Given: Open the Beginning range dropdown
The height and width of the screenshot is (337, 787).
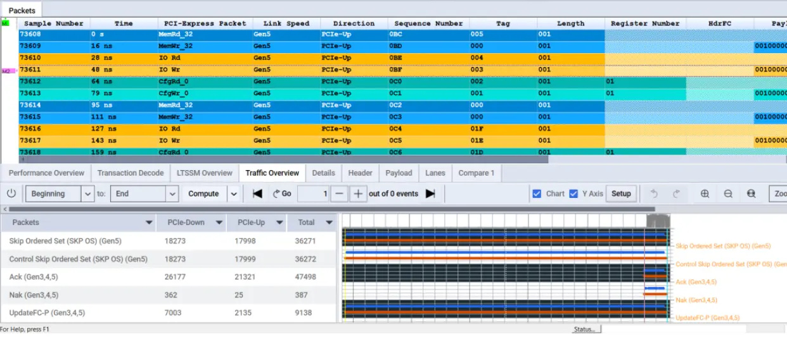Looking at the screenshot, I should [x=87, y=193].
